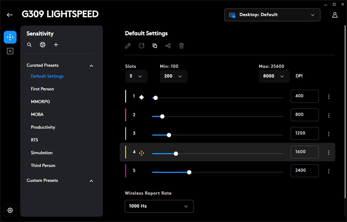Open more options for the 2400 DPI slot

point(329,171)
